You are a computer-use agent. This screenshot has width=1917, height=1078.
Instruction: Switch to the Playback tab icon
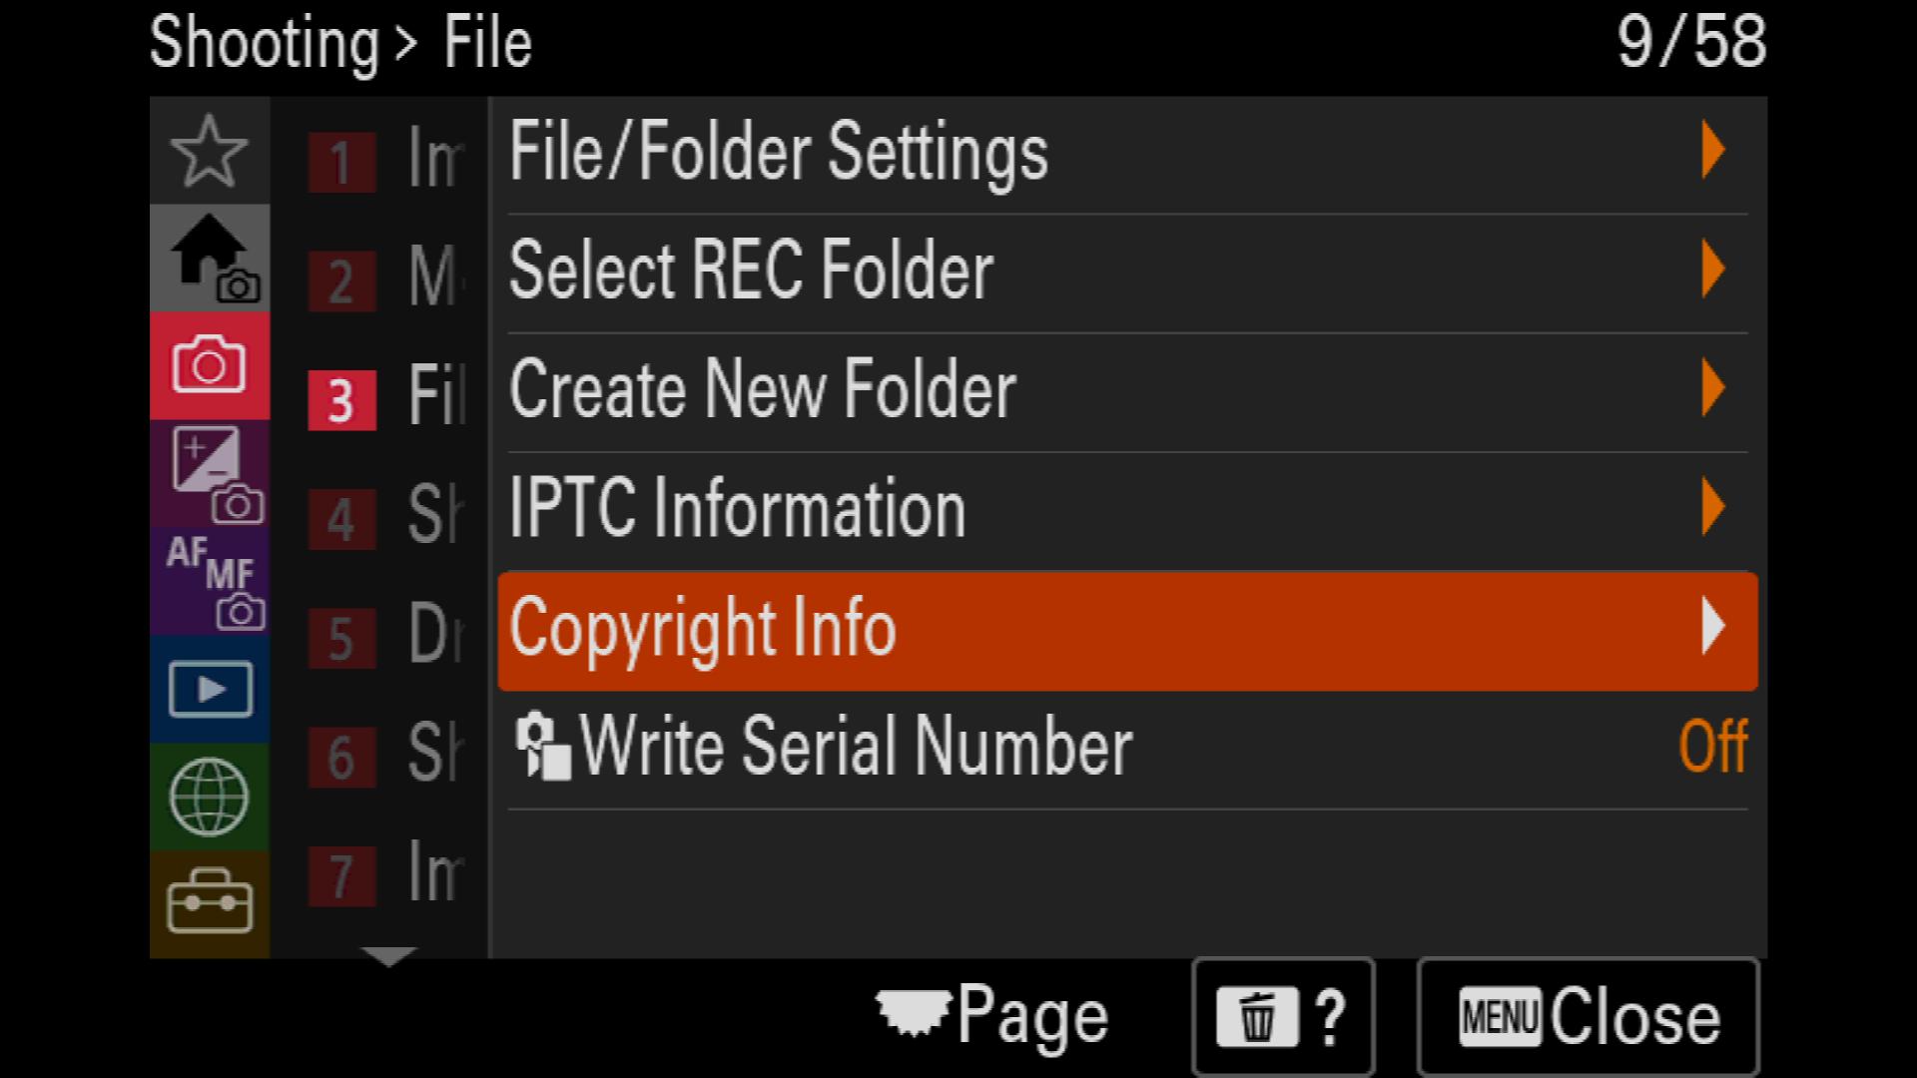click(209, 689)
